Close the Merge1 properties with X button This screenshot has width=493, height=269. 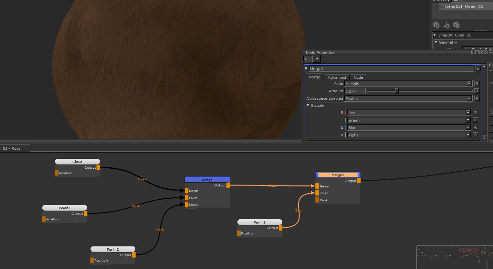[478, 69]
